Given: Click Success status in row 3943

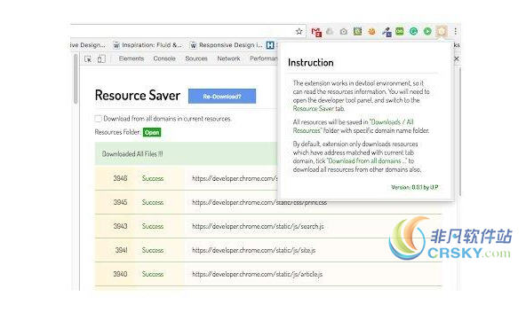Looking at the screenshot, I should coord(153,227).
